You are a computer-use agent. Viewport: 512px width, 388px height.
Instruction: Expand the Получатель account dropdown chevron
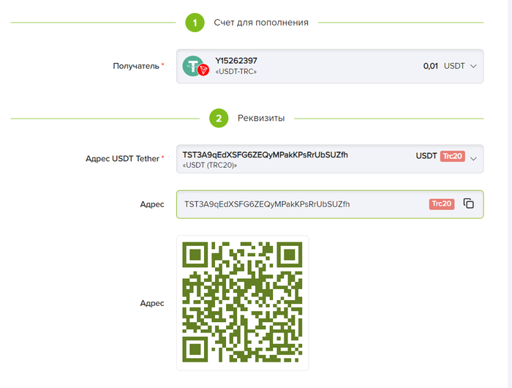[473, 66]
